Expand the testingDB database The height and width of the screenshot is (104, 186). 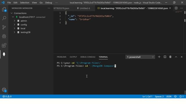pos(15,32)
